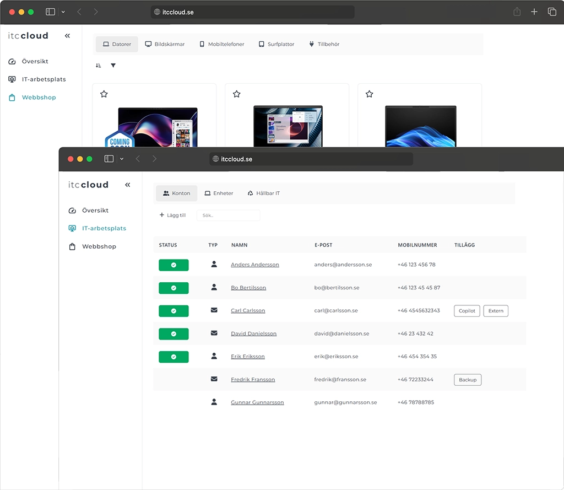The width and height of the screenshot is (564, 490).
Task: Star the second laptop product card
Action: click(236, 94)
